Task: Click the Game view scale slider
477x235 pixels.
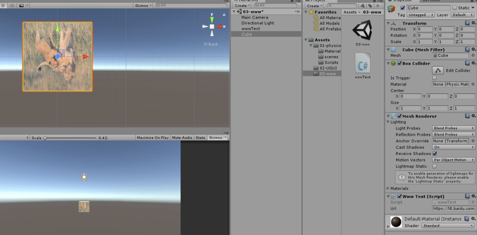Action: coord(70,138)
